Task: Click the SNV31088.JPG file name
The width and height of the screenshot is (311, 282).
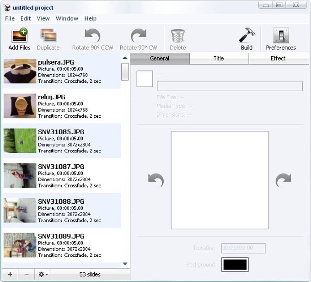Action: coord(61,201)
